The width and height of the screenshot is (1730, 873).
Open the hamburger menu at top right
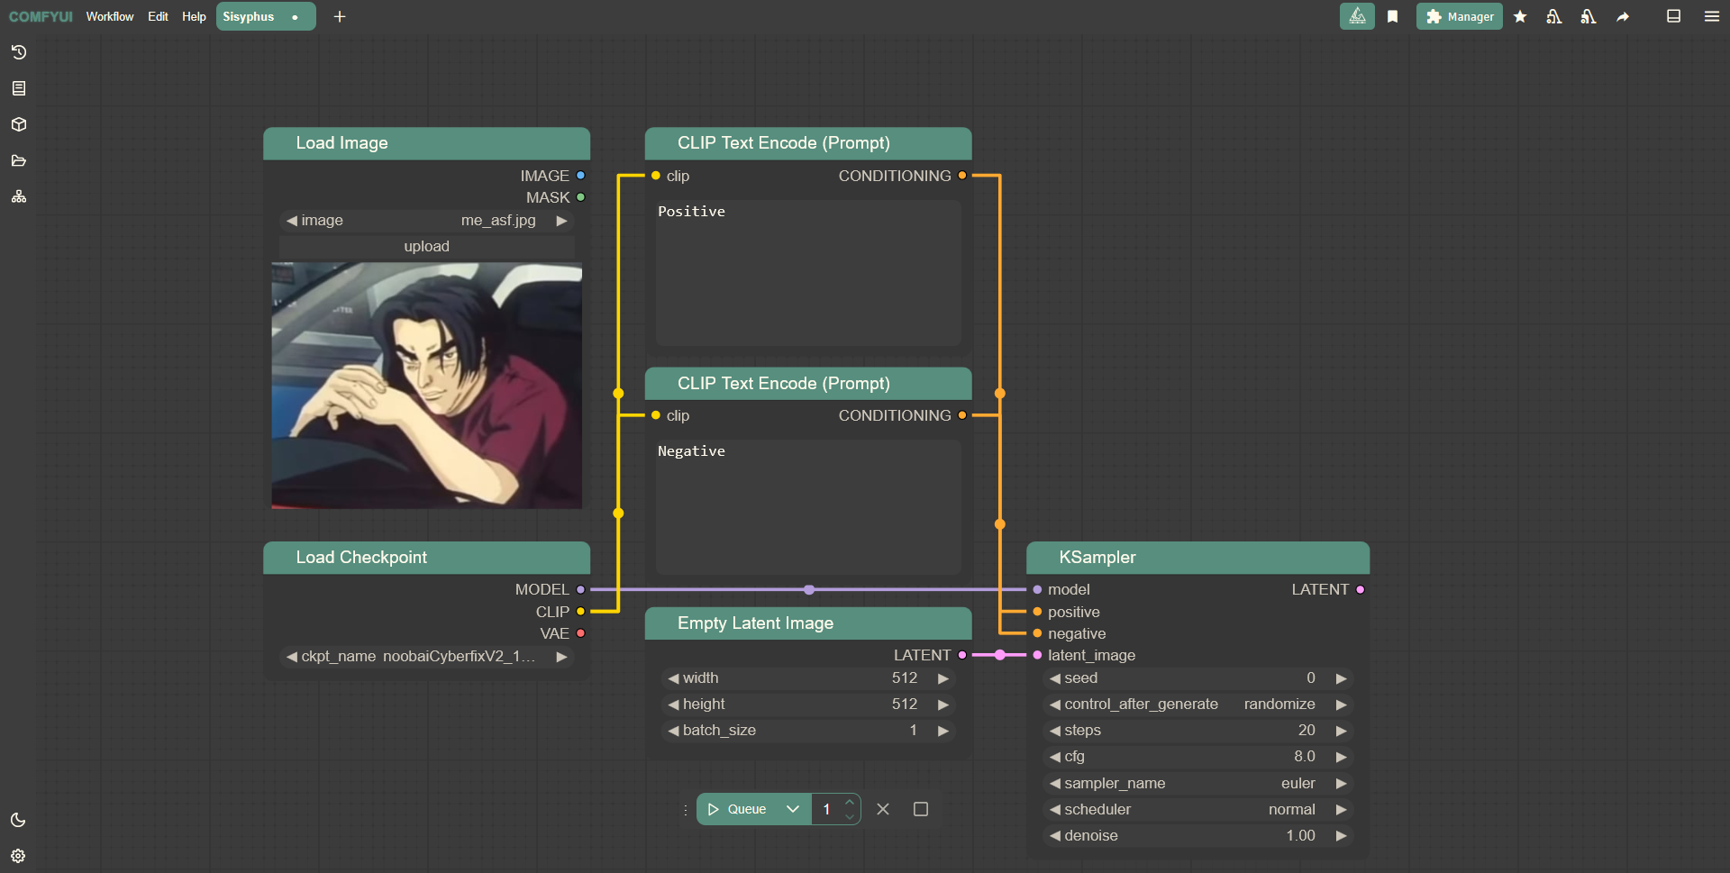pos(1711,16)
